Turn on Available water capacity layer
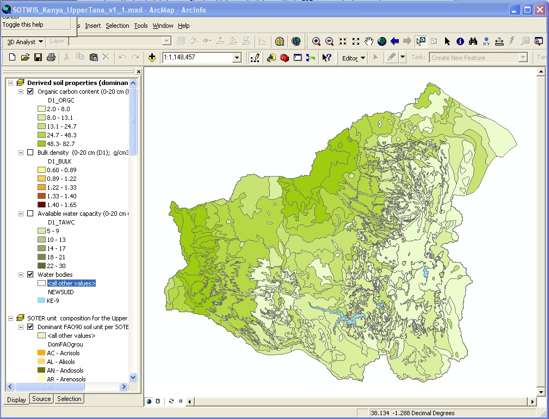Image resolution: width=549 pixels, height=419 pixels. click(x=30, y=214)
